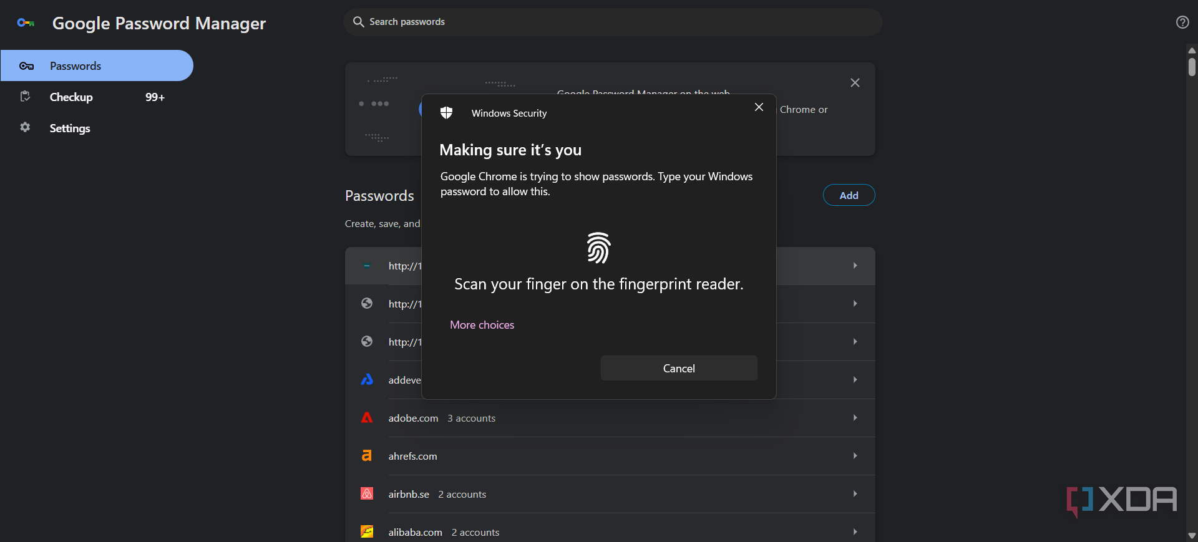Click the ahrefs.com favicon
Viewport: 1198px width, 542px height.
point(367,456)
